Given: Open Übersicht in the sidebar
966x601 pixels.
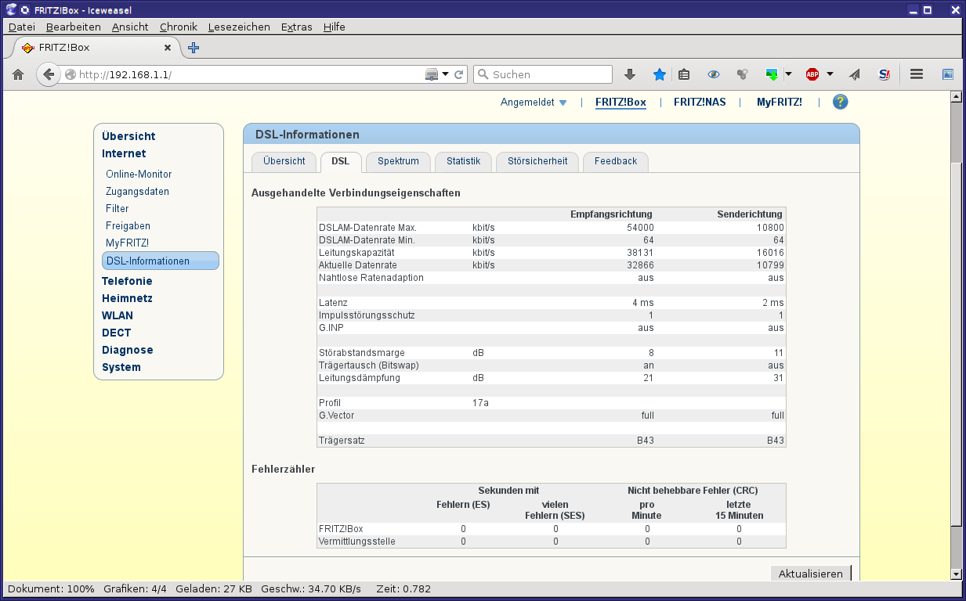Looking at the screenshot, I should 128,136.
